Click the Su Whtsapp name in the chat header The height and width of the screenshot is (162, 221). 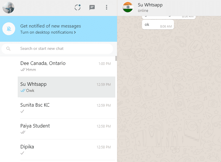pyautogui.click(x=150, y=5)
